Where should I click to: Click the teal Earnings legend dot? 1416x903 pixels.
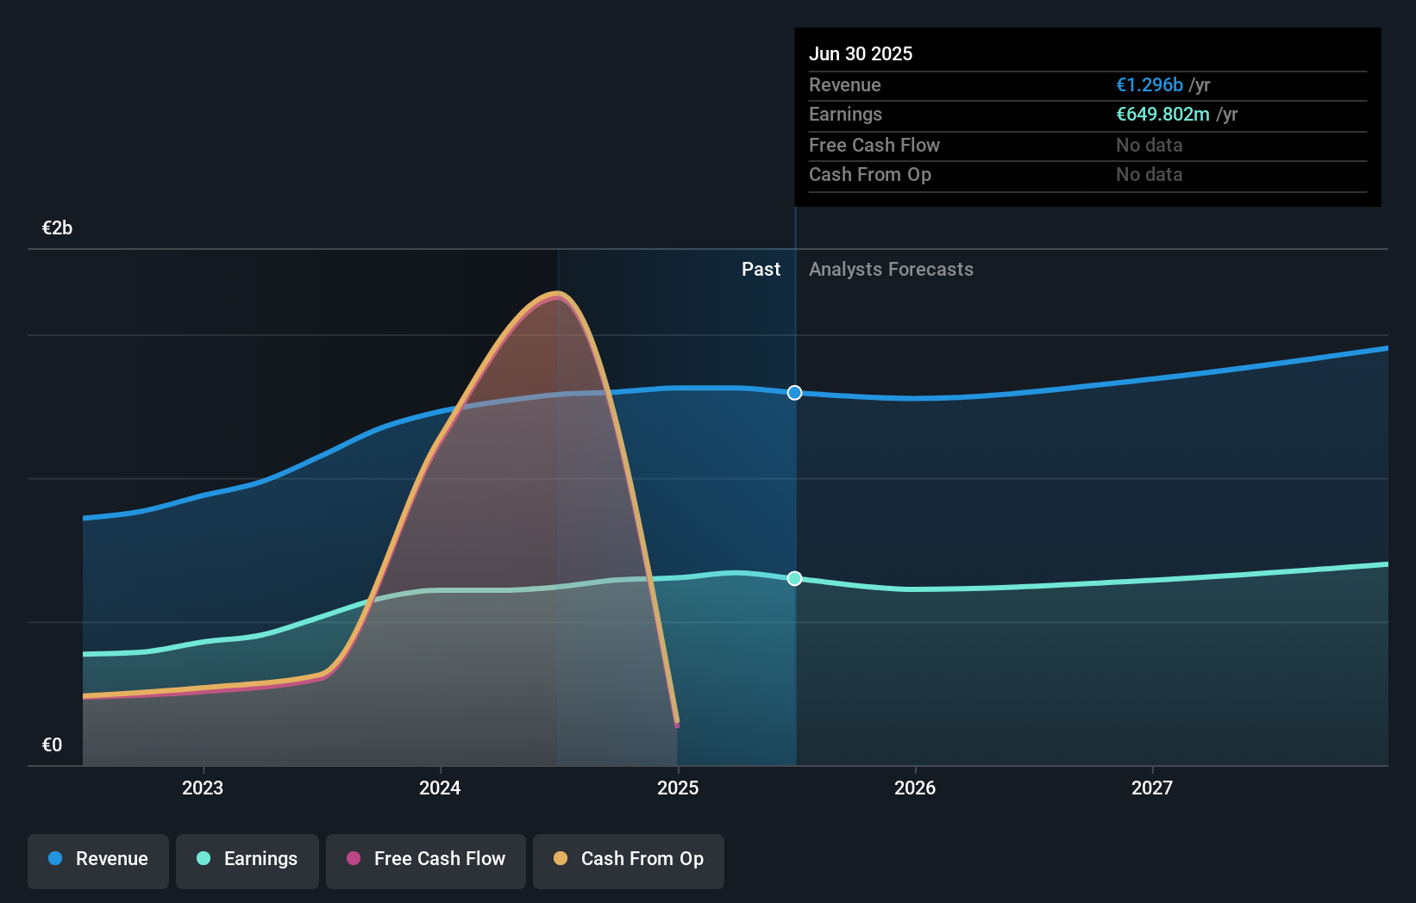pos(204,858)
